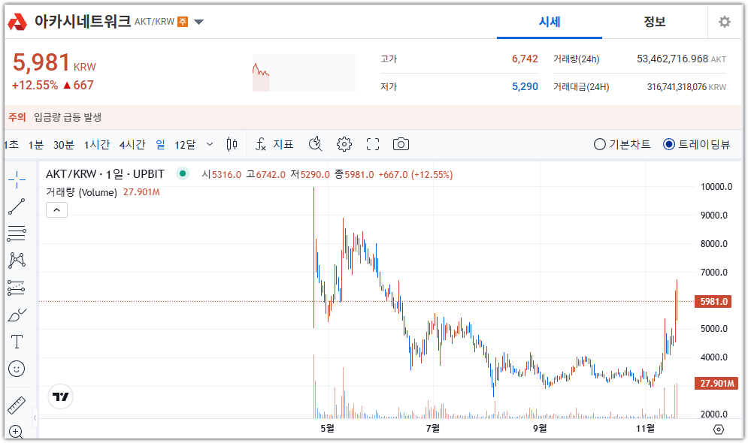Click the trade amount 316,741,318,076 KRW
The width and height of the screenshot is (748, 443).
coord(686,86)
